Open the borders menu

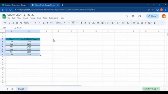(102, 23)
